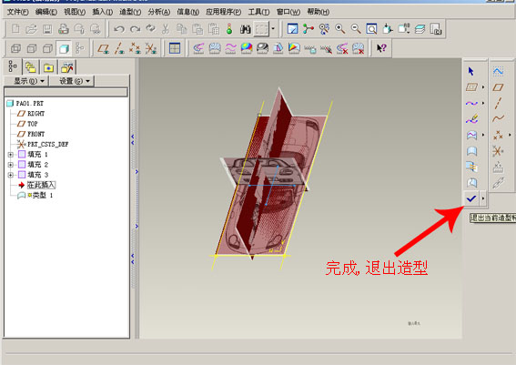The height and width of the screenshot is (365, 516).
Task: Select the style Curve creation tool
Action: pyautogui.click(x=471, y=103)
